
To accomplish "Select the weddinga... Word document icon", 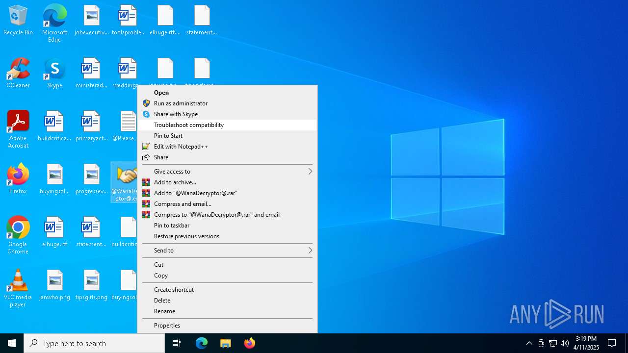I will point(126,74).
